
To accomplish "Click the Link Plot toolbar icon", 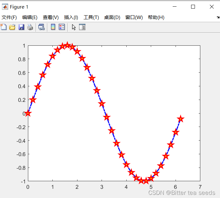I will tap(42, 27).
